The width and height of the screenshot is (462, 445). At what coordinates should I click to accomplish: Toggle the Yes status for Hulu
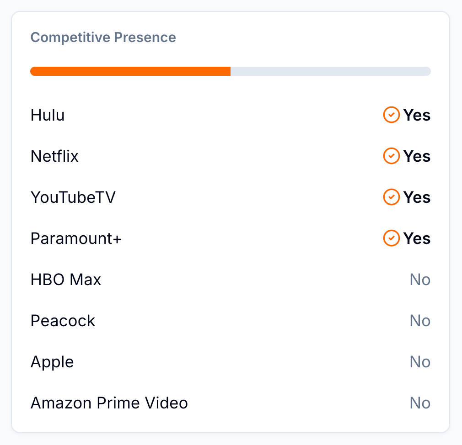point(418,115)
